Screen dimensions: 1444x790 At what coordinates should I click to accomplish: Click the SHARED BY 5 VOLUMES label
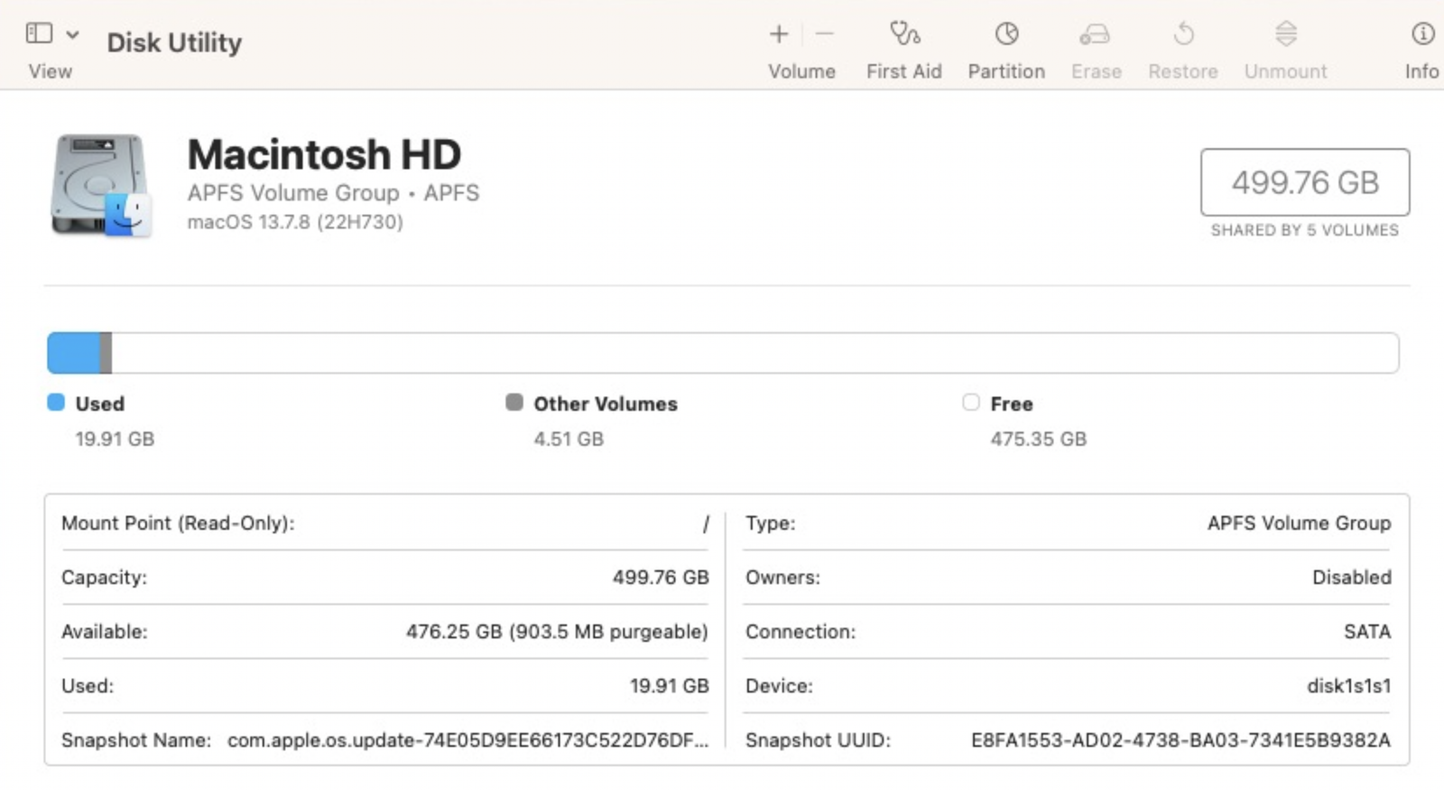point(1305,230)
